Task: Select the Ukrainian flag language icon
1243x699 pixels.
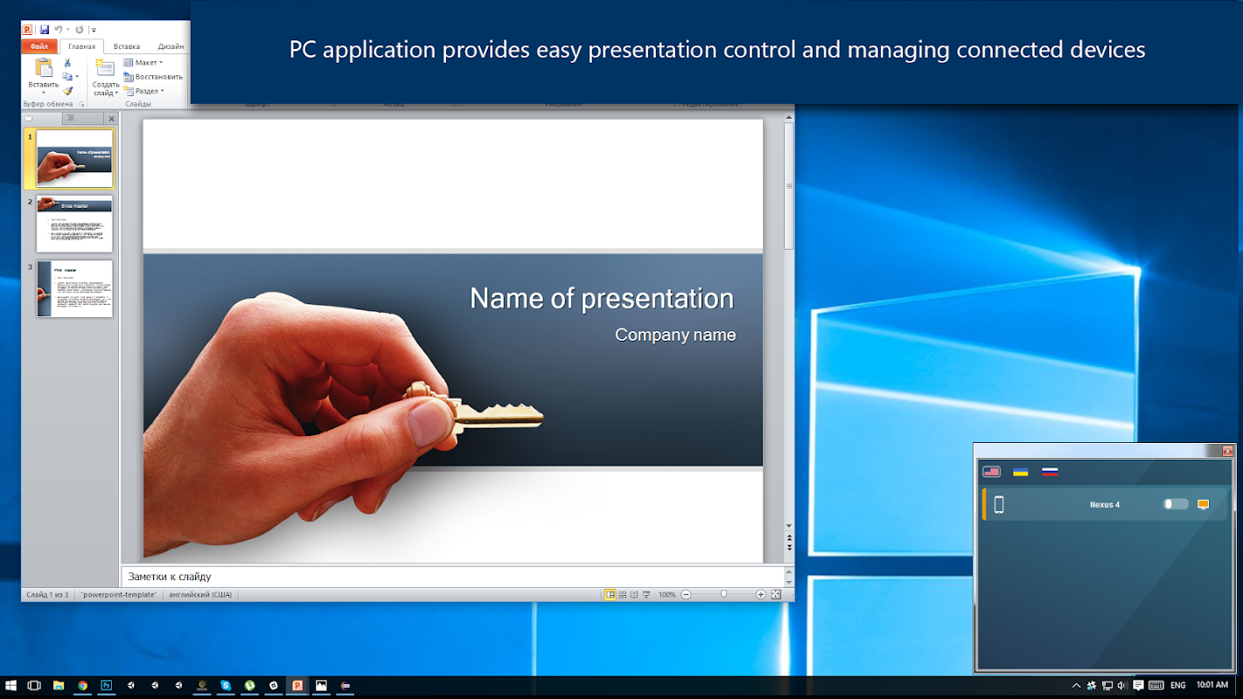Action: tap(1020, 472)
